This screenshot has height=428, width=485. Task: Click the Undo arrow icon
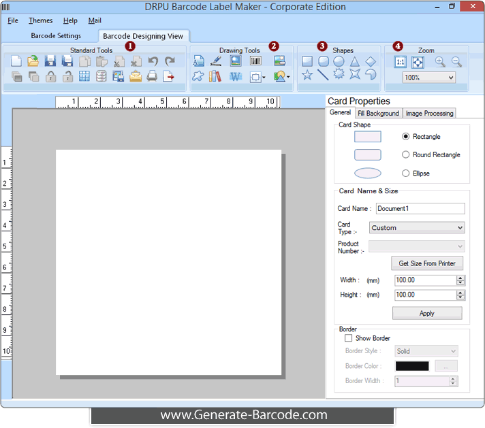(x=153, y=61)
